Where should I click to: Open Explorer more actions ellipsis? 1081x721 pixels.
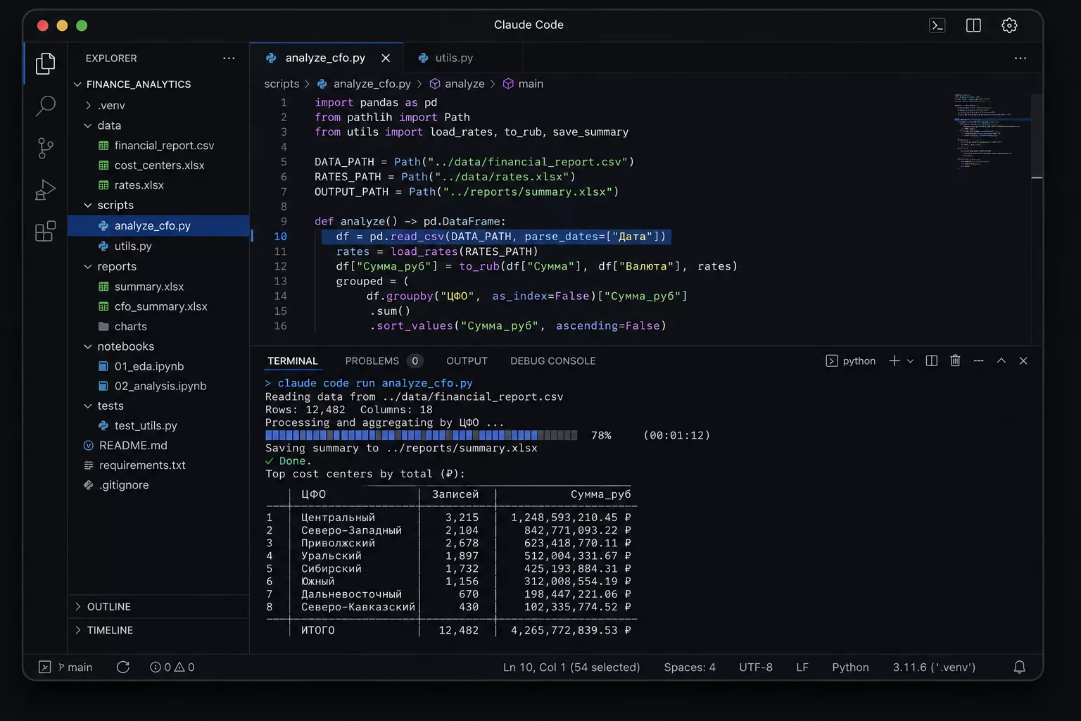point(229,58)
